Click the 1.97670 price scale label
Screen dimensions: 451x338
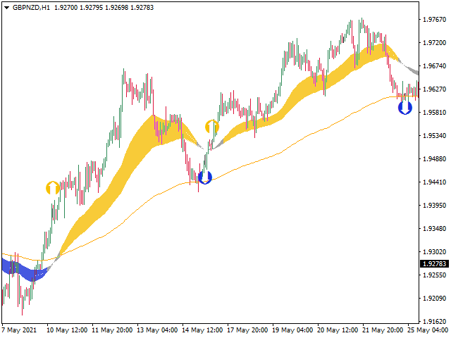(x=434, y=20)
